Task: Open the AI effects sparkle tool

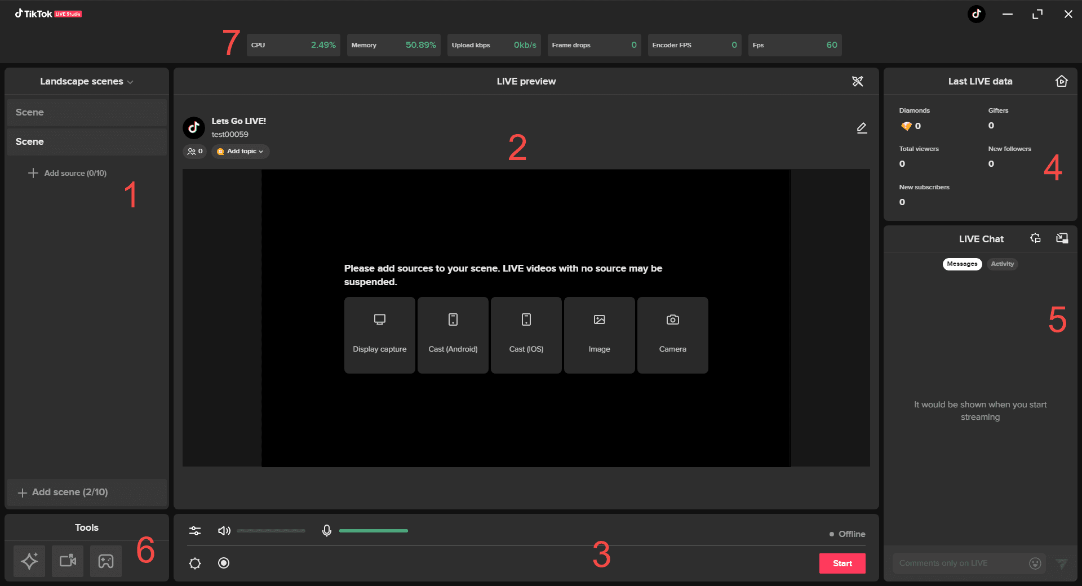Action: pyautogui.click(x=29, y=561)
